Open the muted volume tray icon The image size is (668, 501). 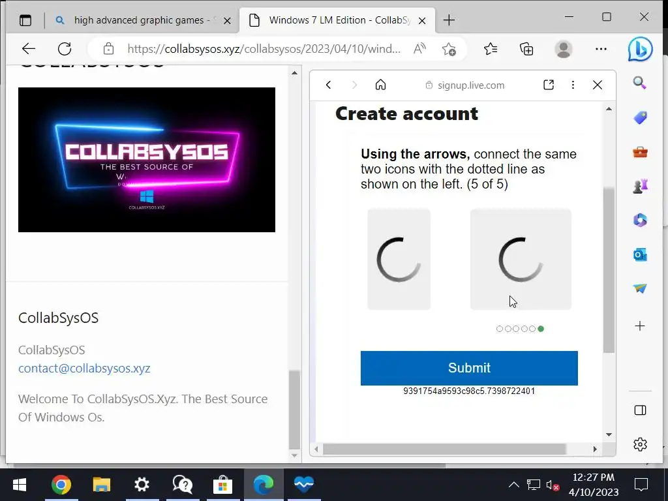[x=553, y=485]
